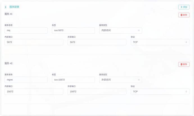Click the 服务名称 field containing mgmt
This screenshot has height=116, width=194.
pyautogui.click(x=26, y=80)
